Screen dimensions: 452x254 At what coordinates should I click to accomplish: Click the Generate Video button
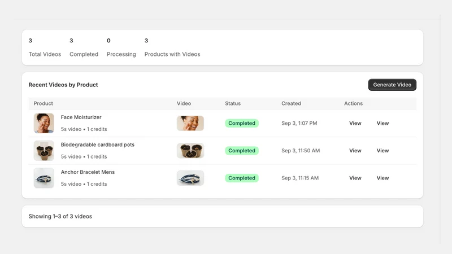point(392,85)
